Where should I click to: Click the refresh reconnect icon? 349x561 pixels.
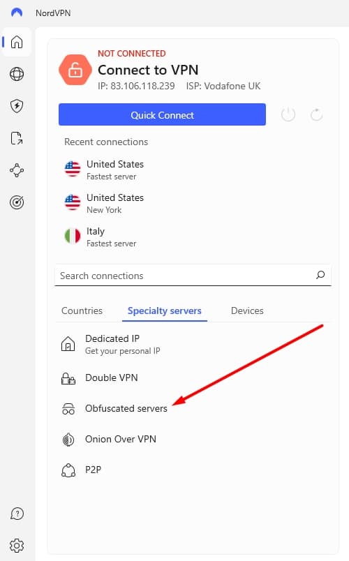(316, 115)
